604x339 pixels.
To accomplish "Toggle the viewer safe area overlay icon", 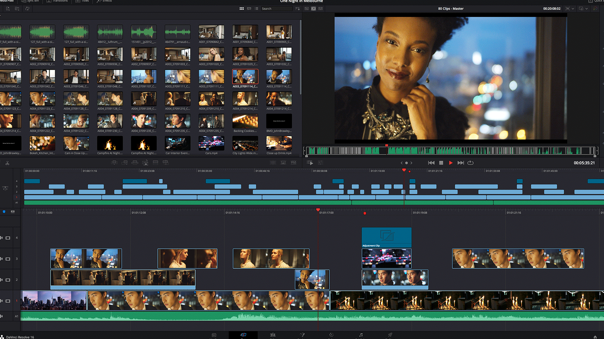I will (568, 9).
